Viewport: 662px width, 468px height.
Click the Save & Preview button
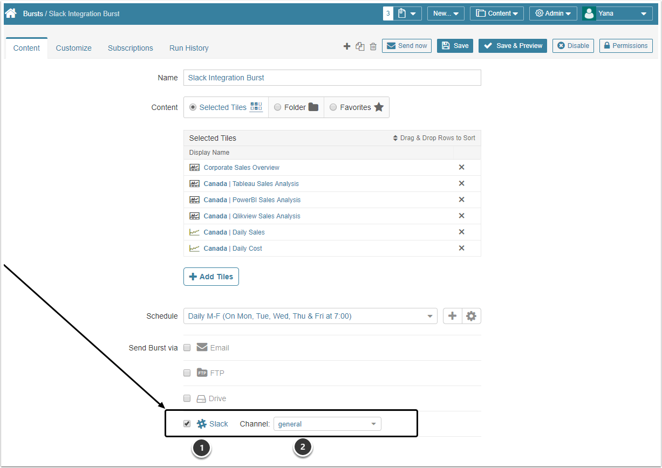[x=513, y=46]
